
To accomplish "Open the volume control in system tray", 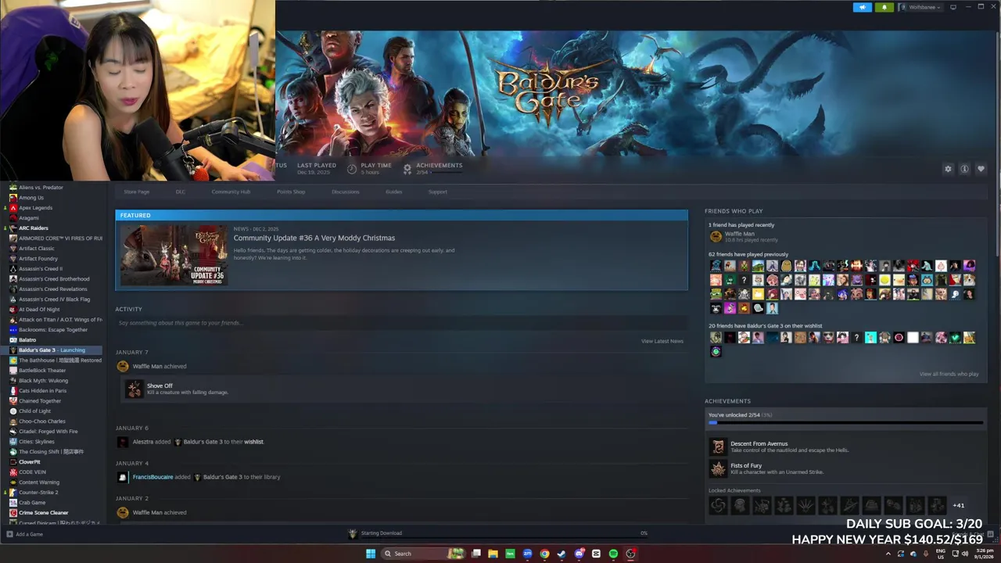I will click(x=964, y=554).
